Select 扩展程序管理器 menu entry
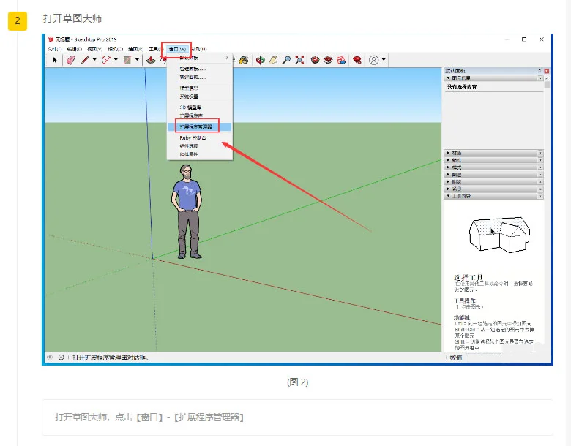This screenshot has height=446, width=571. pyautogui.click(x=200, y=126)
